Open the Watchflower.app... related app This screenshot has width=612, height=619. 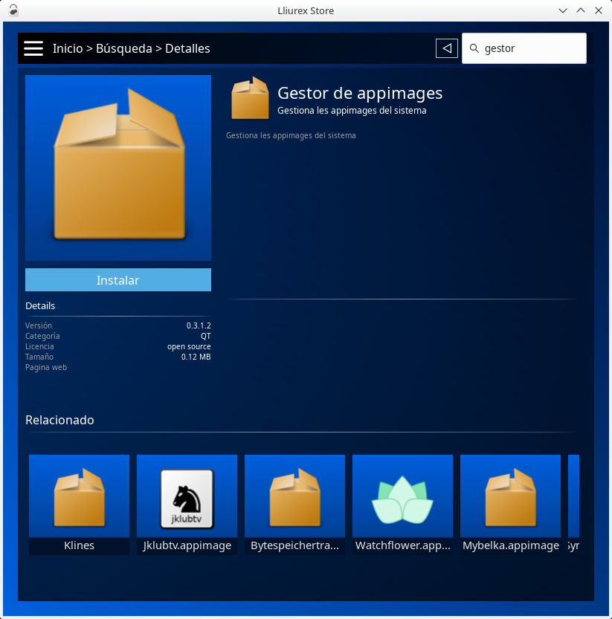(x=402, y=505)
